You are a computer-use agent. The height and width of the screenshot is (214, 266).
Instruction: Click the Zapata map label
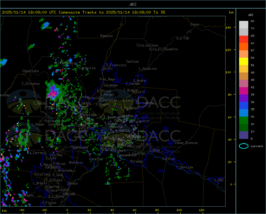pyautogui.click(x=72, y=183)
